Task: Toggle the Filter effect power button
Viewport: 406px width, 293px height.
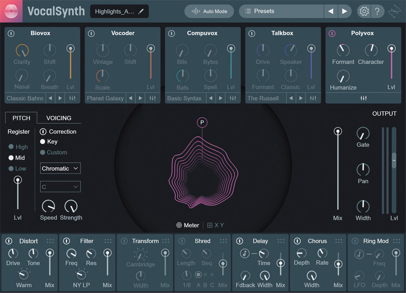Action: 66,241
